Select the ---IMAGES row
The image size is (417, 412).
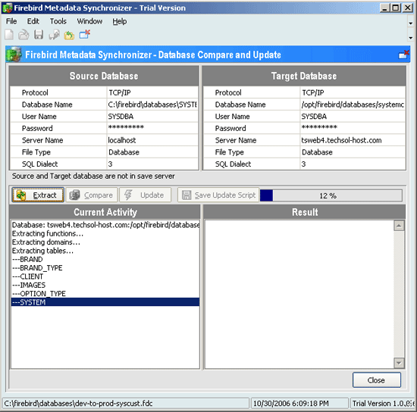point(105,285)
